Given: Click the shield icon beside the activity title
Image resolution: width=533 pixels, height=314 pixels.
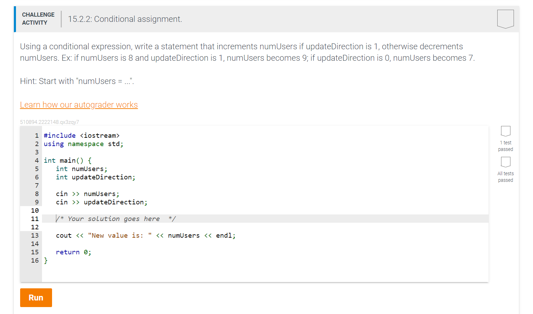Looking at the screenshot, I should point(505,19).
